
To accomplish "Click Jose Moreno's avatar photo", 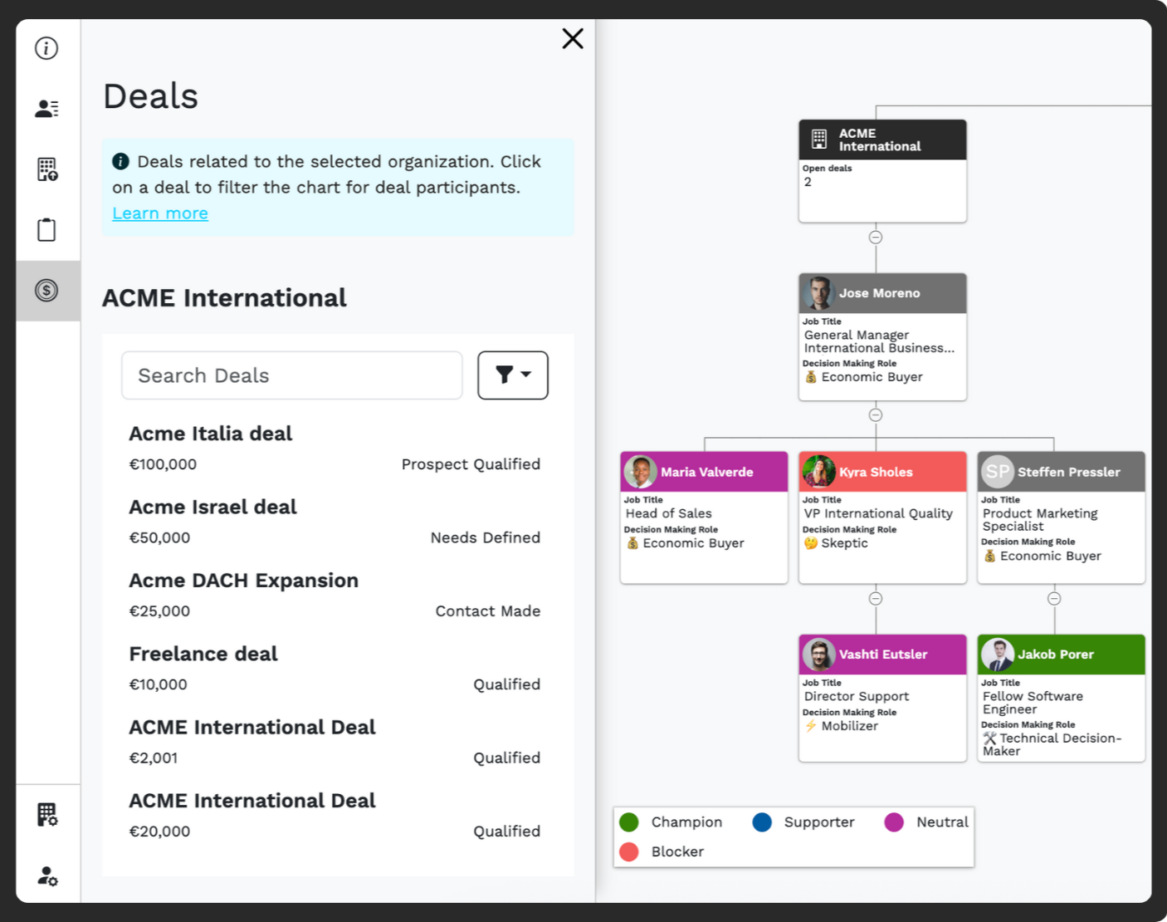I will [819, 293].
